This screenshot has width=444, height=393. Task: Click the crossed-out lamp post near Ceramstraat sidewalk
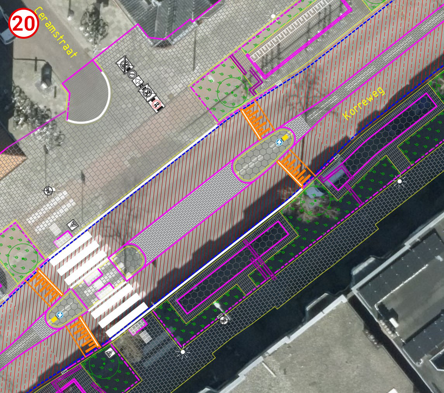(x=48, y=190)
